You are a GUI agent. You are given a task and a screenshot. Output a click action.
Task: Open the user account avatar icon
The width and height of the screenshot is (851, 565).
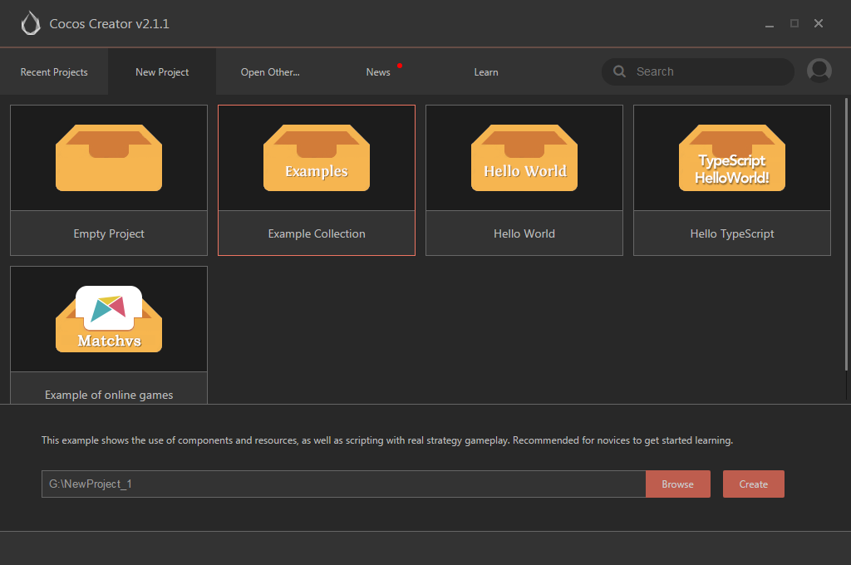[819, 71]
